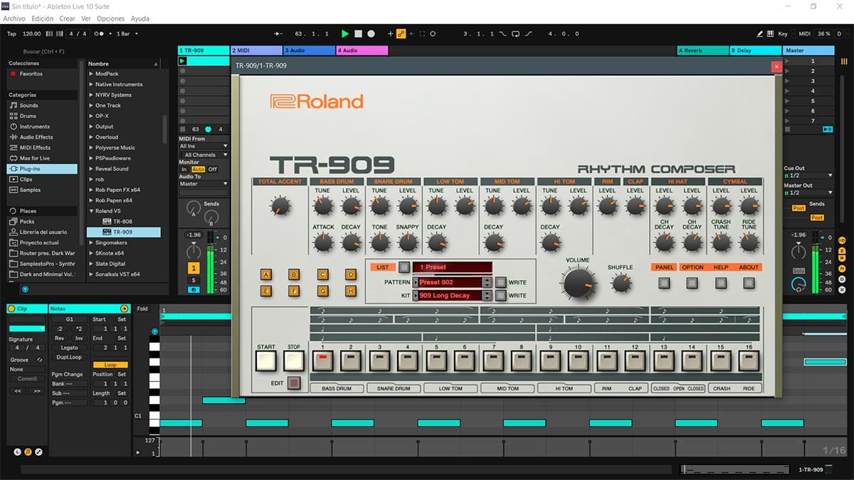This screenshot has height=480, width=854.
Task: Click the Groove hot-swap icon
Action: (x=40, y=360)
